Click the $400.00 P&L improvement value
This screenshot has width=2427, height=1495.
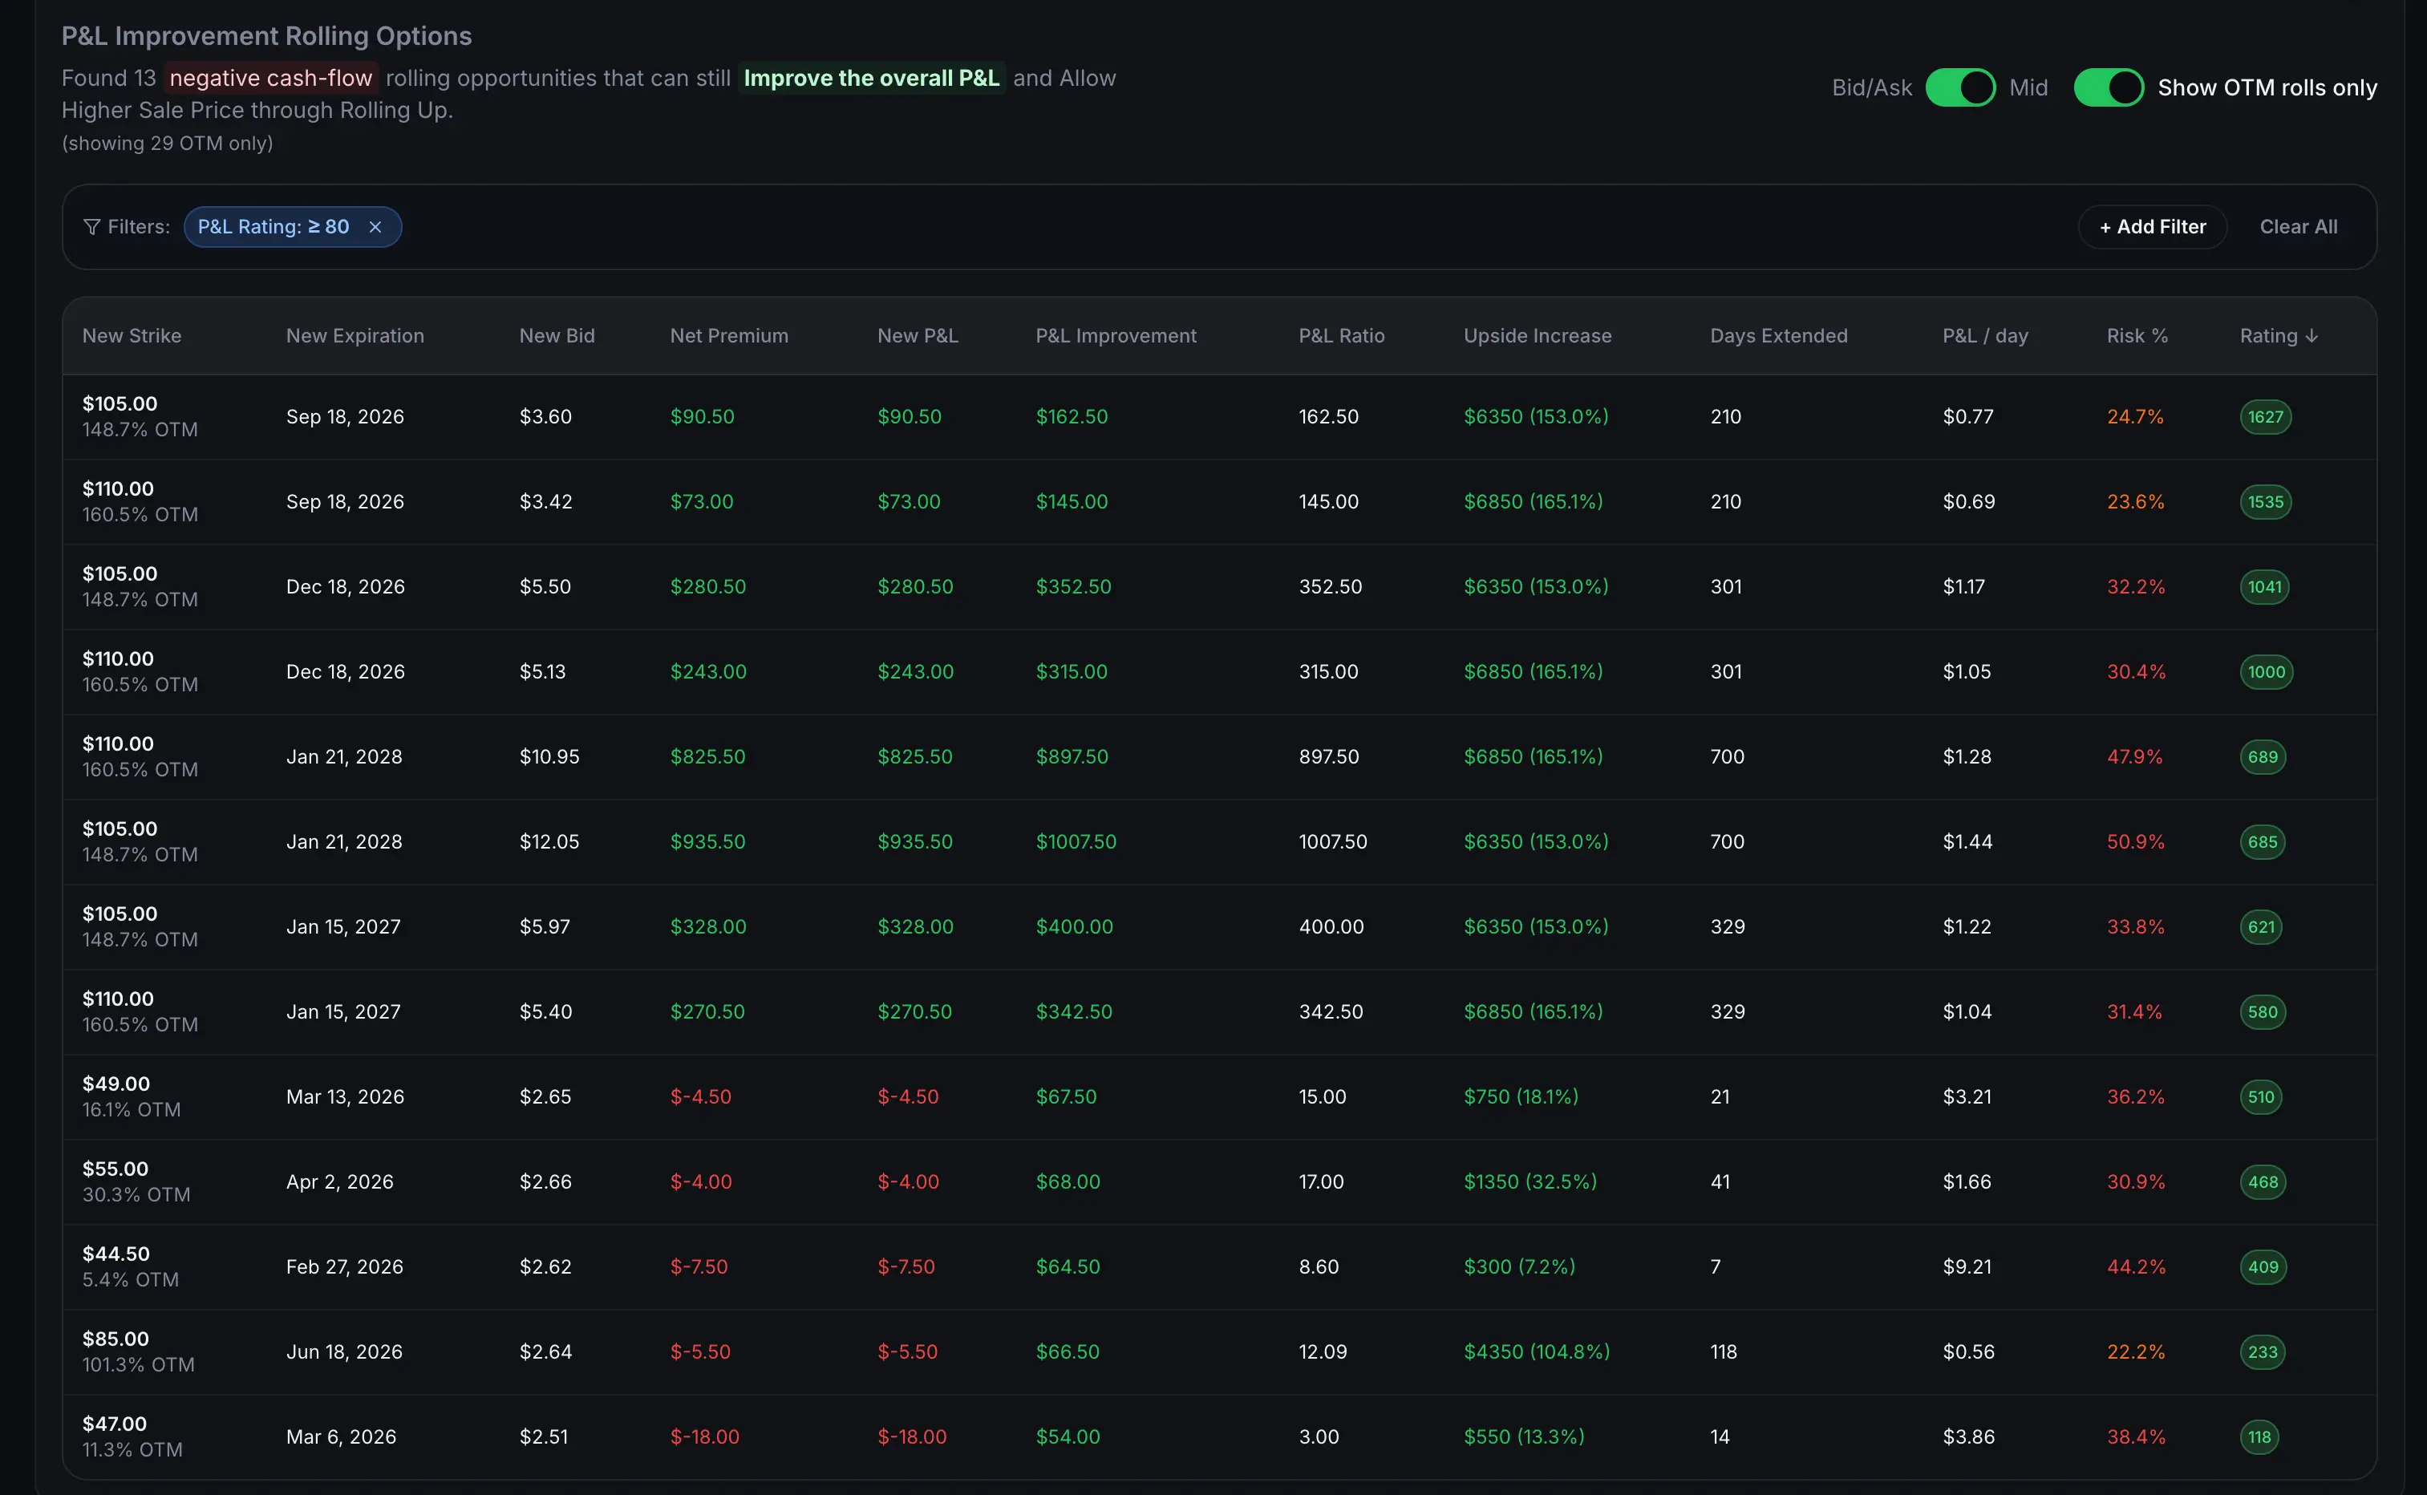[x=1074, y=927]
